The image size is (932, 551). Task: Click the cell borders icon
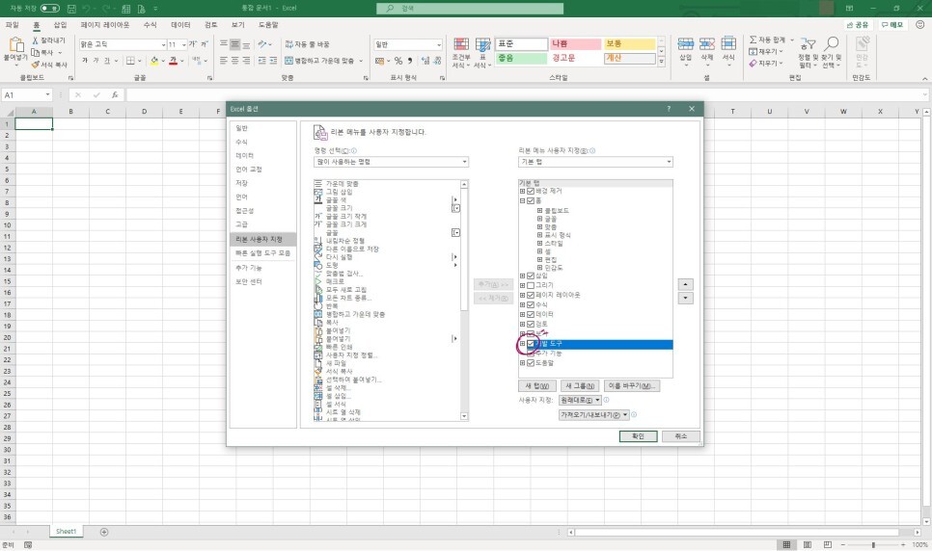click(x=130, y=60)
